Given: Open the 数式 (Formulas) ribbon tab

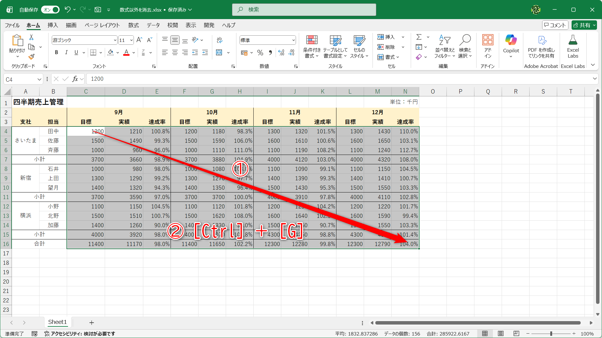Looking at the screenshot, I should (133, 25).
